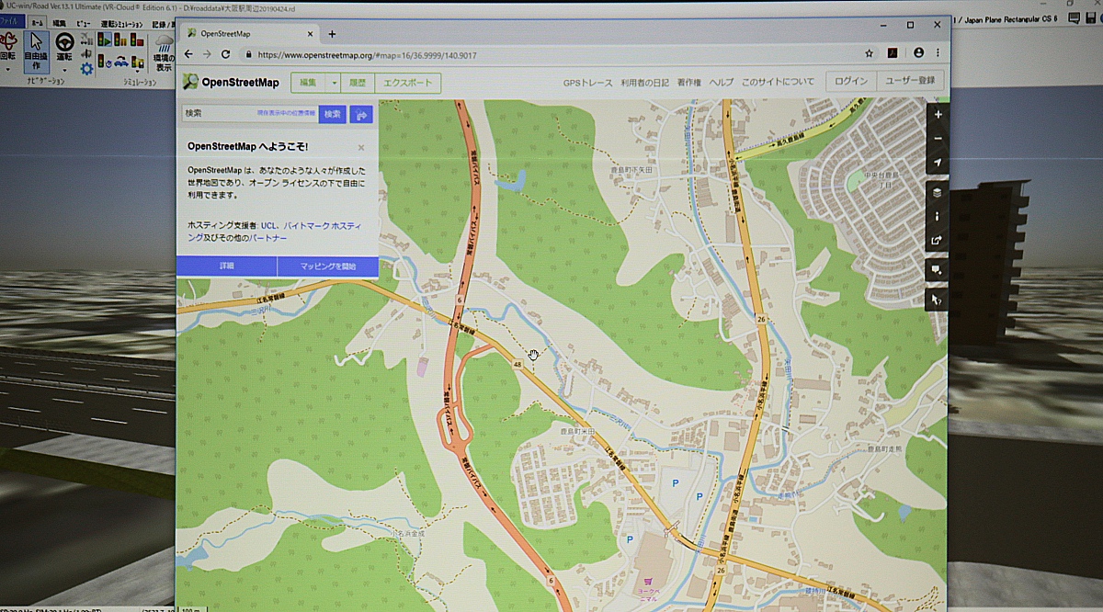Focus the 検索 search input field

point(250,114)
